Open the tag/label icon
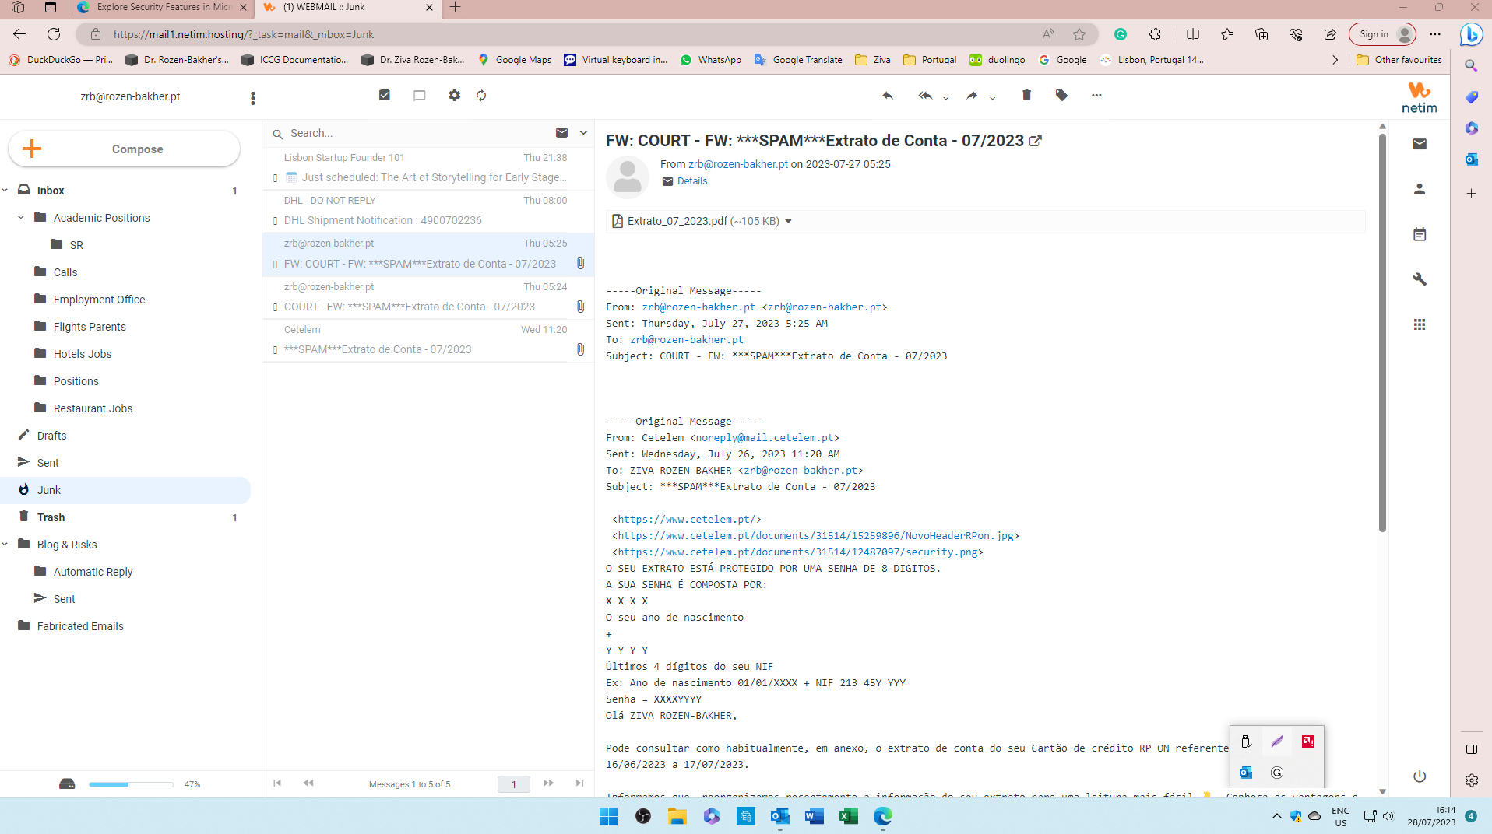Screen dimensions: 1492x834 (1061, 95)
